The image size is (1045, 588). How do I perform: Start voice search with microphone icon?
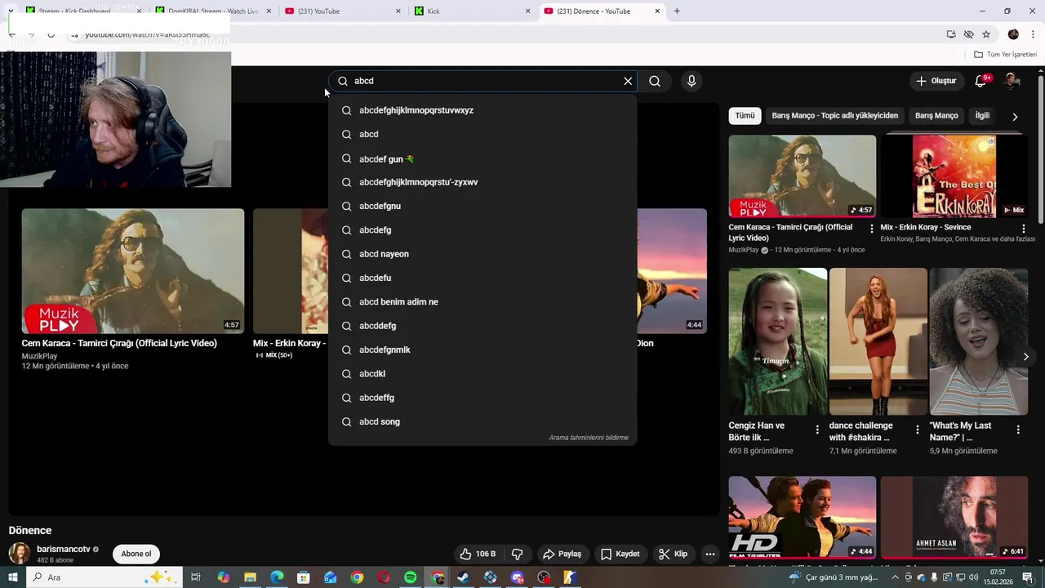tap(691, 81)
